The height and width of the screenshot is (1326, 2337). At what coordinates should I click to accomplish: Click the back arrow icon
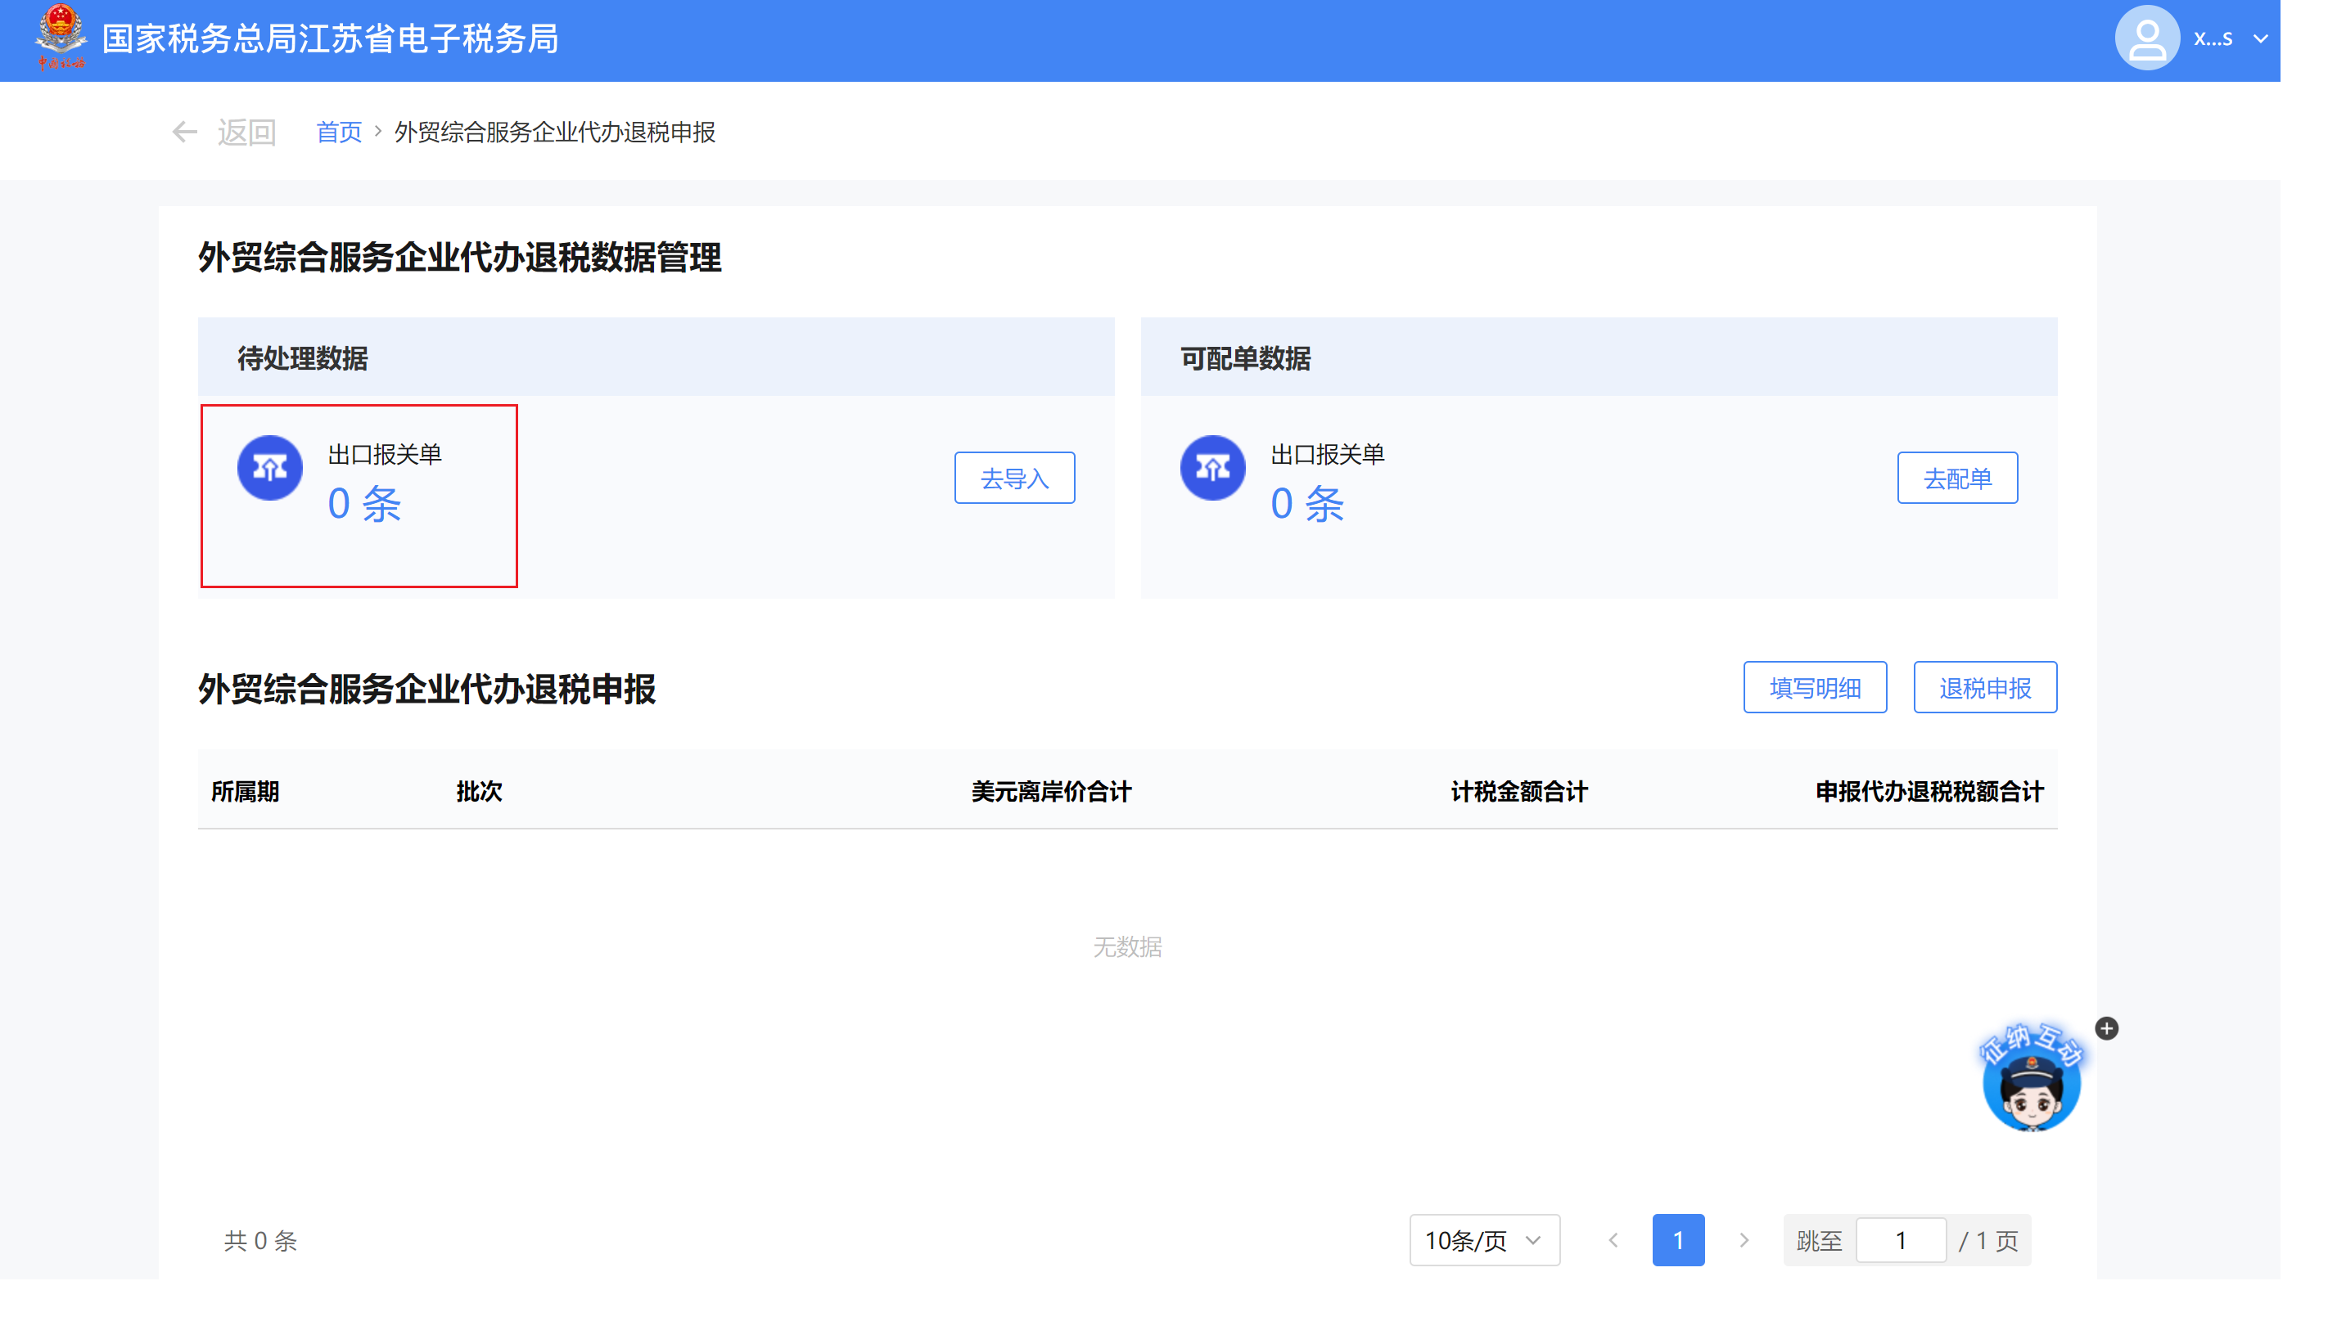(185, 133)
